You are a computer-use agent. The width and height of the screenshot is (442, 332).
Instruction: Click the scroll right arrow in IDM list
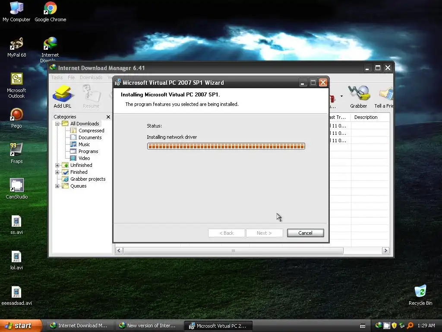click(385, 251)
